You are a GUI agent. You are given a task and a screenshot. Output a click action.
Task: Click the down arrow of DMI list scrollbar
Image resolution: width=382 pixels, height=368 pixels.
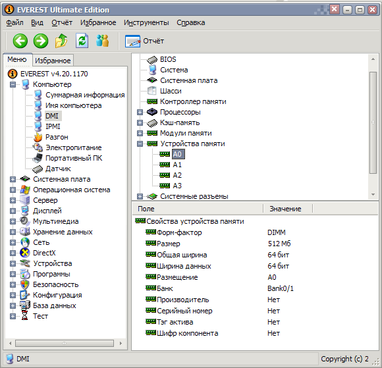tap(373, 195)
